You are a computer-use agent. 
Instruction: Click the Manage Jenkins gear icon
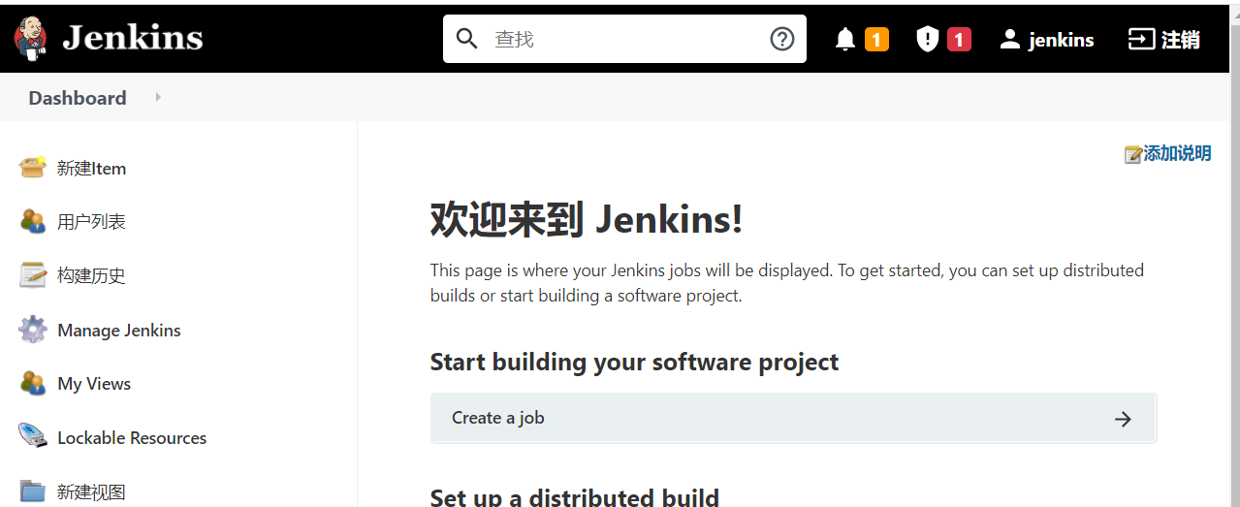(33, 330)
